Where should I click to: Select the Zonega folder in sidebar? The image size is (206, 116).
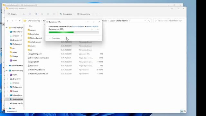point(15,56)
